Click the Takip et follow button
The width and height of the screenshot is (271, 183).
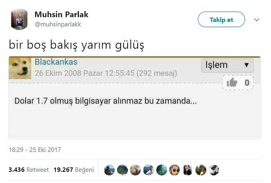pyautogui.click(x=221, y=20)
